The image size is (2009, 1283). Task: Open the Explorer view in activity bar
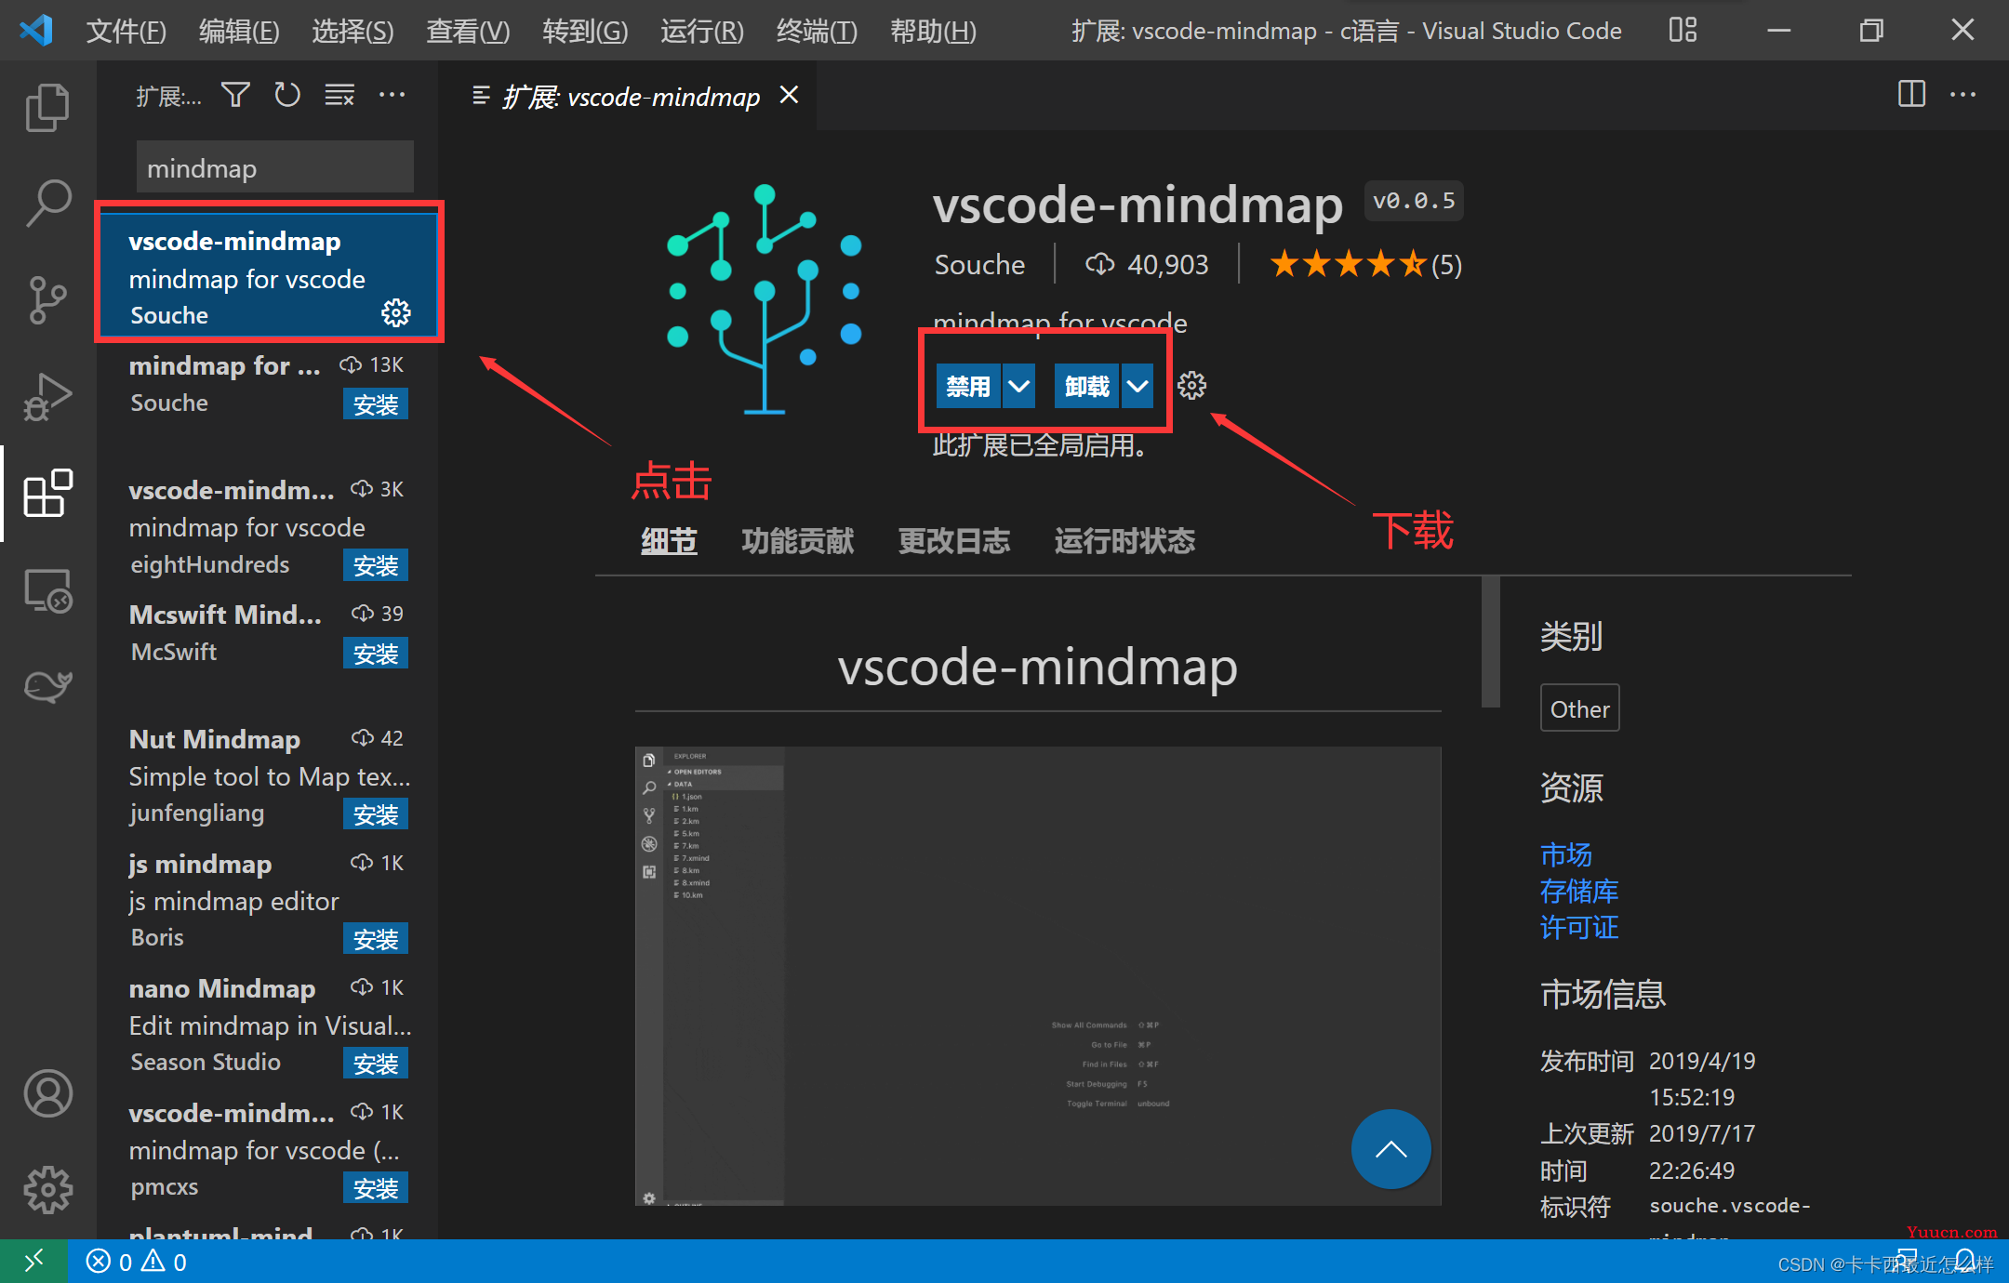(47, 108)
